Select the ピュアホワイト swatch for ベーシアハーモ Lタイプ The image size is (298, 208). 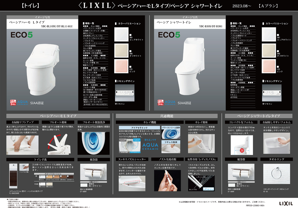point(121,34)
